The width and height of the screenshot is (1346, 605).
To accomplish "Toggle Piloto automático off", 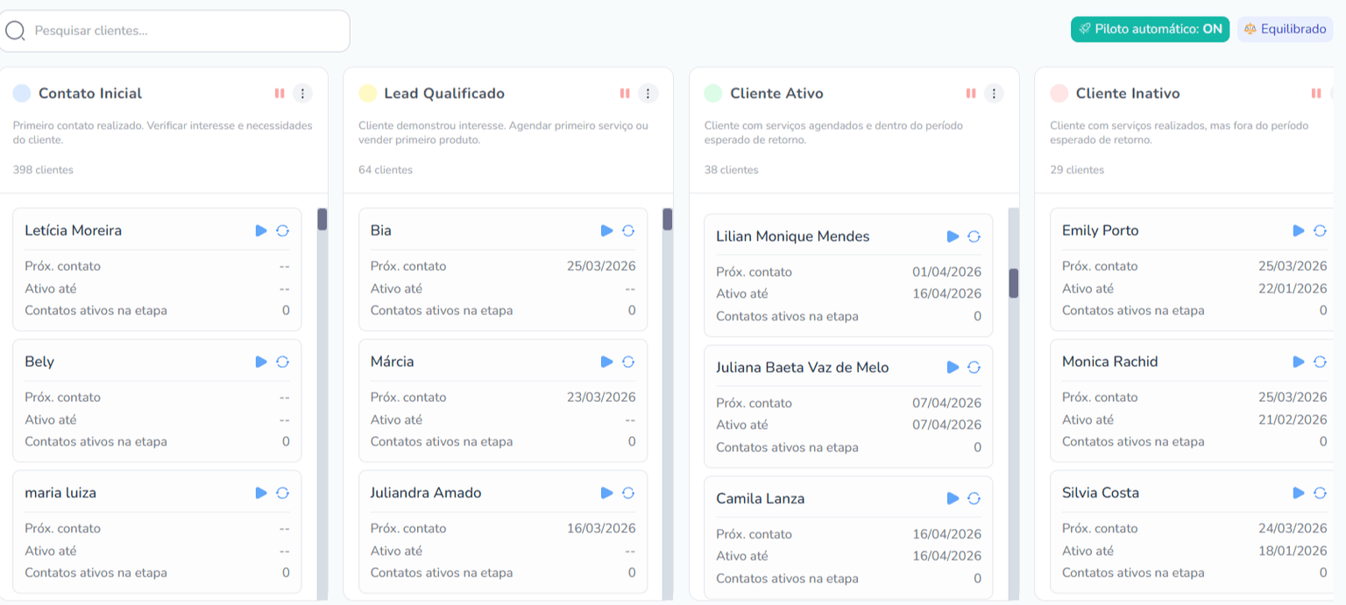I will (x=1149, y=29).
